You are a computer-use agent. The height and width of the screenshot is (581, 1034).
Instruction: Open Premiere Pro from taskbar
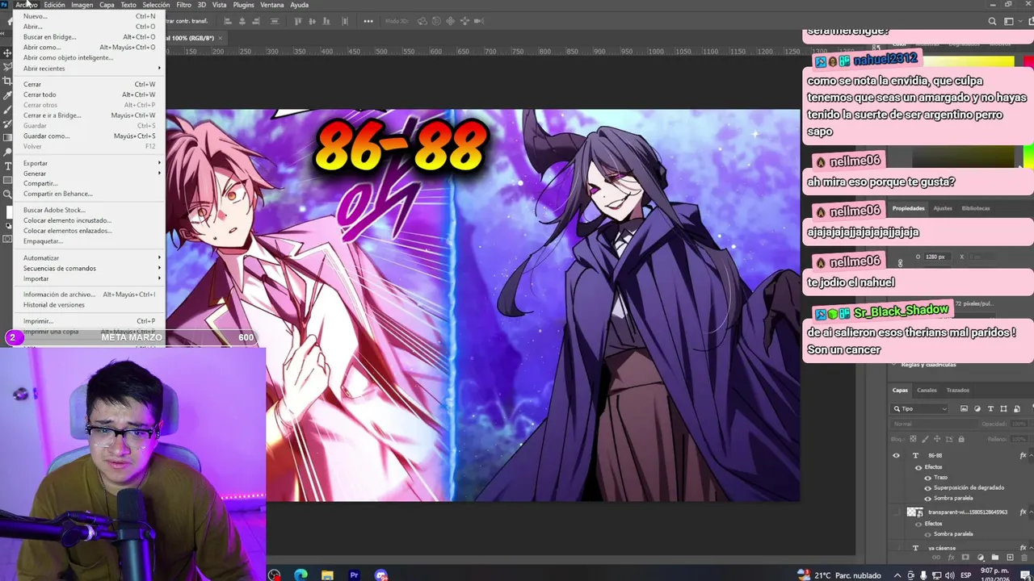point(354,575)
